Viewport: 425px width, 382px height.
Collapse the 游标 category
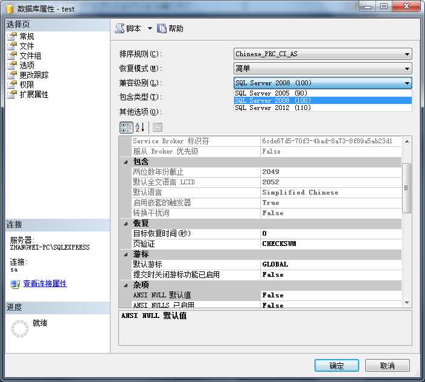(126, 254)
